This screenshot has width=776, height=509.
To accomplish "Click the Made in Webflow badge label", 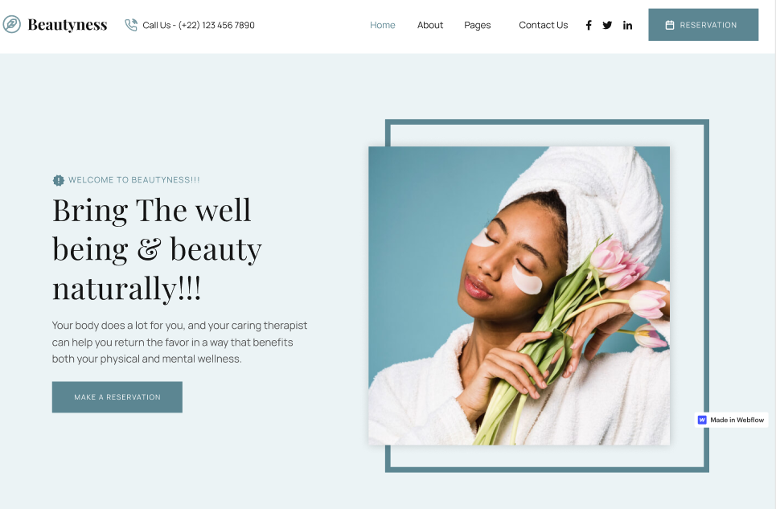I will tap(737, 420).
